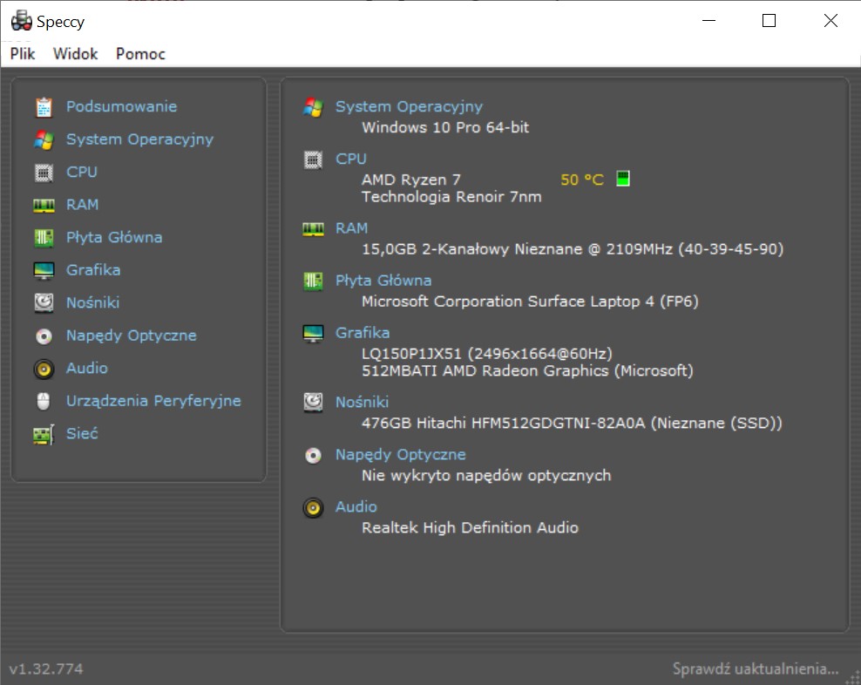Viewport: 861px width, 685px height.
Task: Click the Audio speaker icon in sidebar
Action: [x=44, y=369]
